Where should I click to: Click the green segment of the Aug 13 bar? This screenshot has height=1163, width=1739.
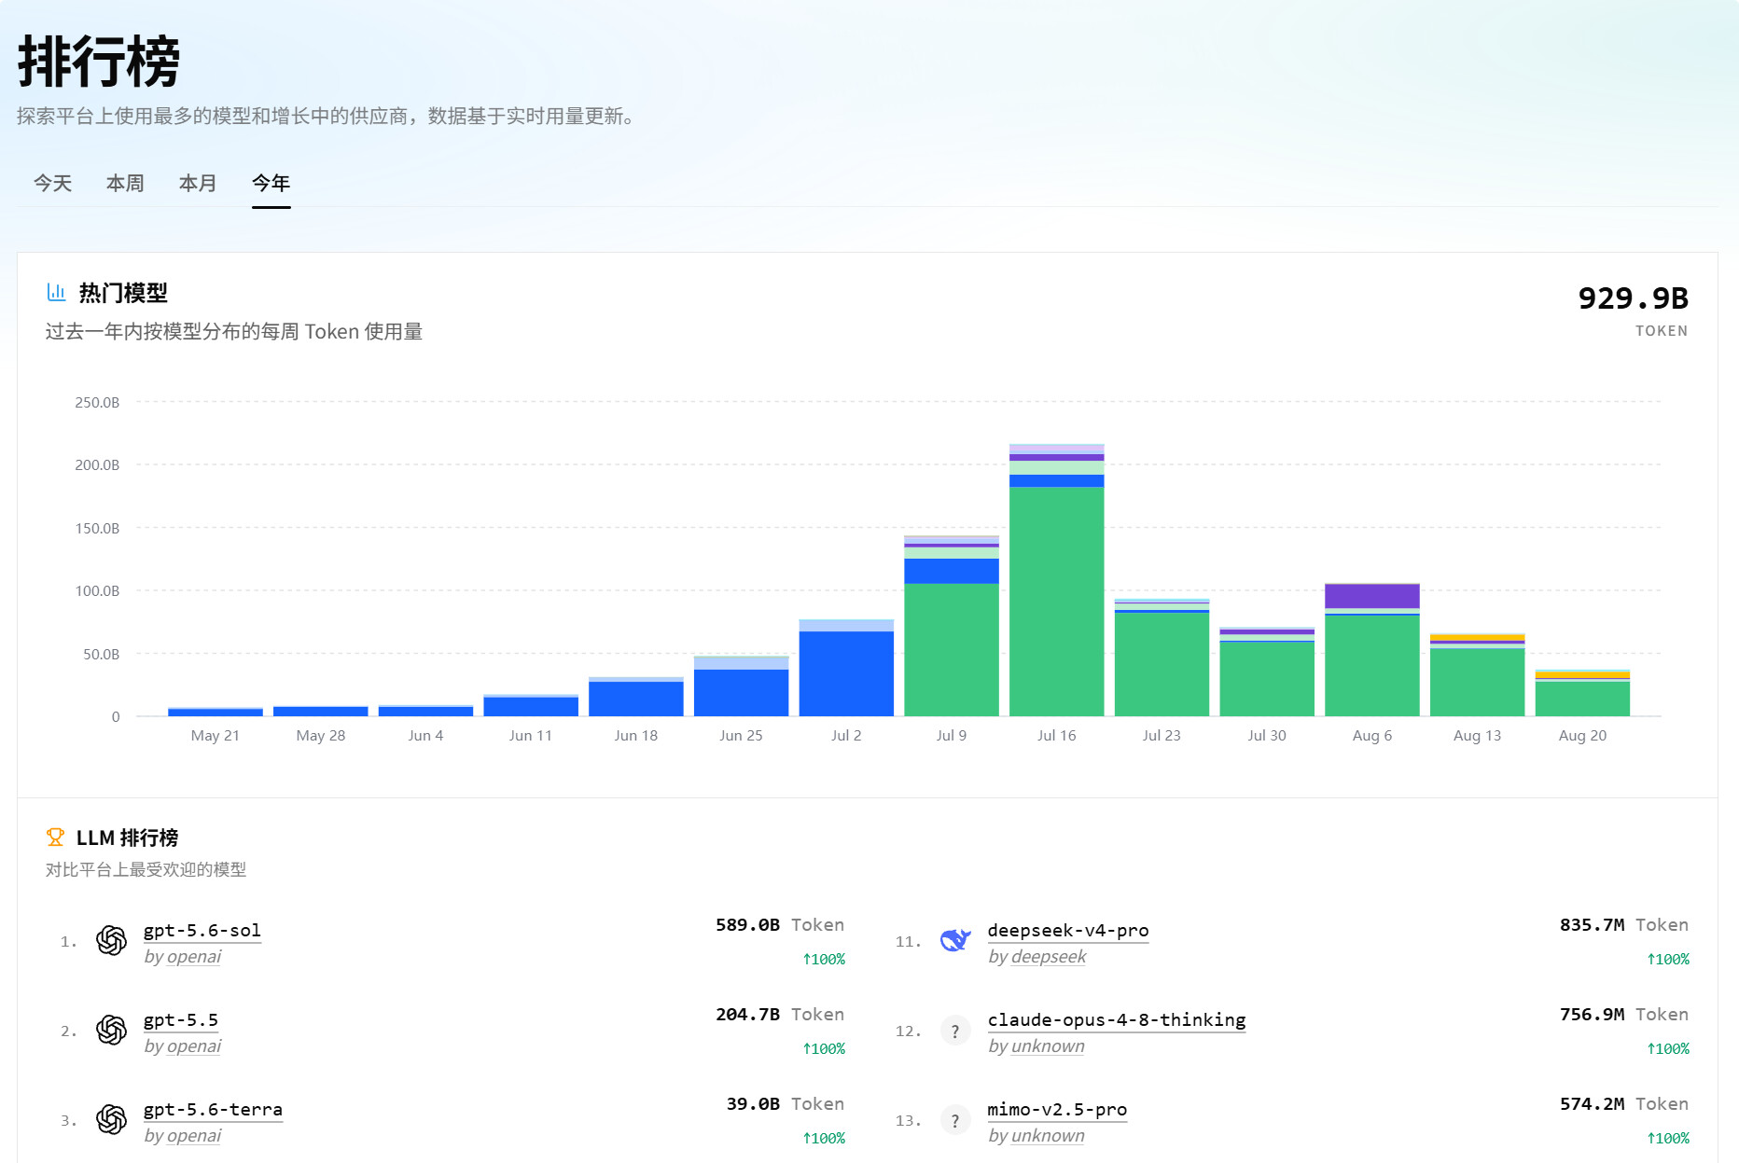click(1478, 683)
